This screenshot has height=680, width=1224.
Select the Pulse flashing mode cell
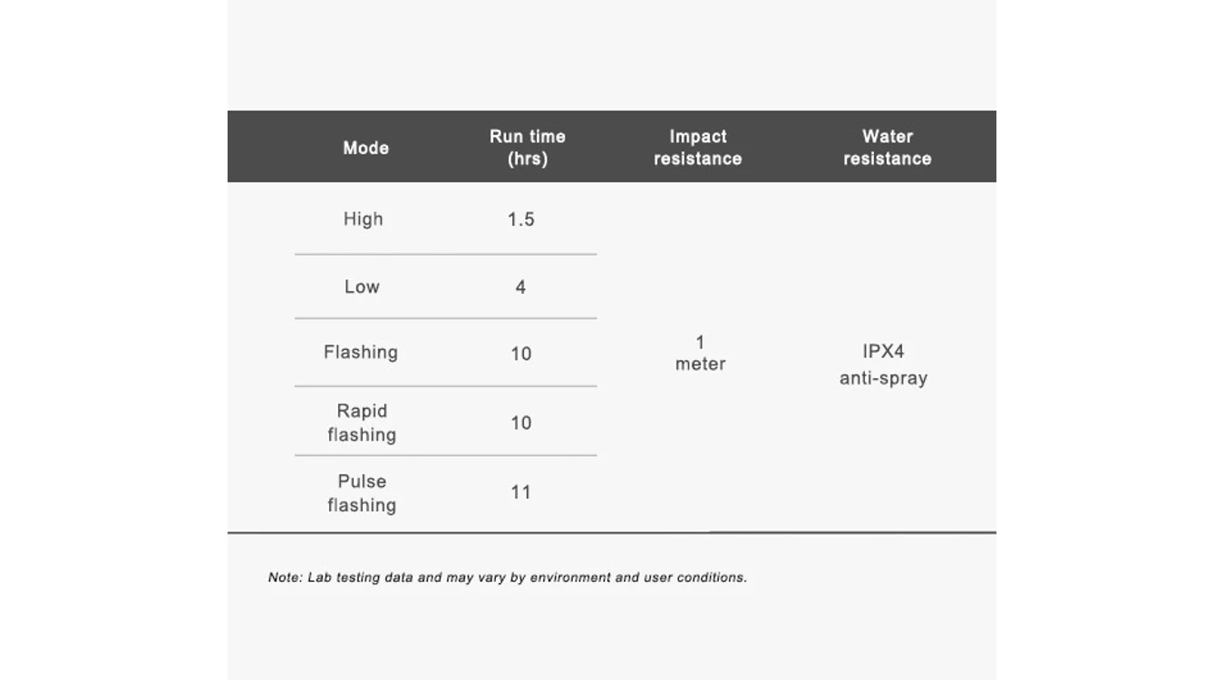click(362, 493)
